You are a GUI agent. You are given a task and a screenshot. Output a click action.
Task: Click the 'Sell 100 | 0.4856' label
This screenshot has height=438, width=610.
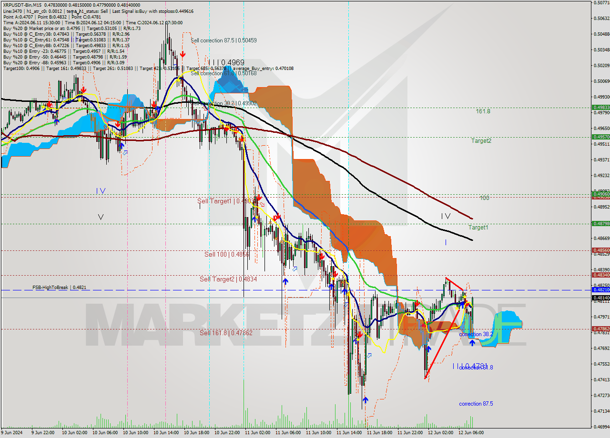pos(227,255)
